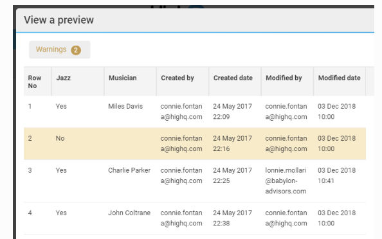The width and height of the screenshot is (382, 239).
Task: Click created date 24 May 2017 22:09
Action: [x=232, y=111]
